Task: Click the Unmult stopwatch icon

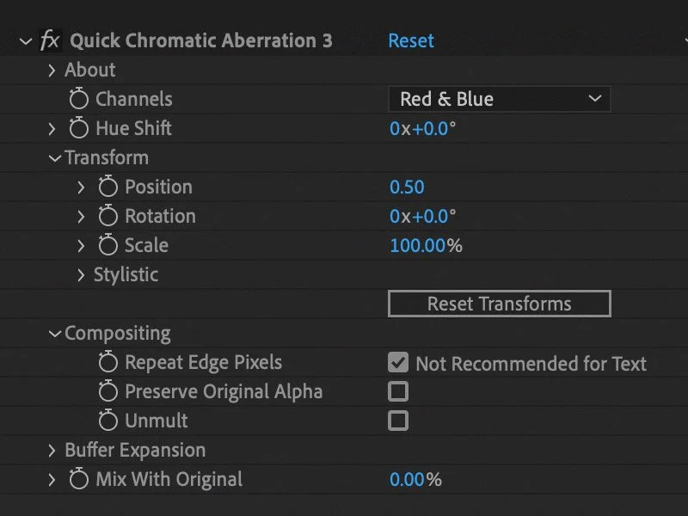Action: pos(107,421)
